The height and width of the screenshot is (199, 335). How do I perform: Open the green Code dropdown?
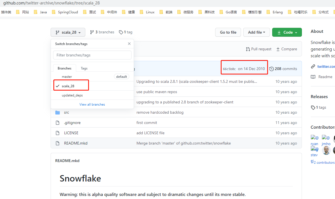click(x=287, y=32)
